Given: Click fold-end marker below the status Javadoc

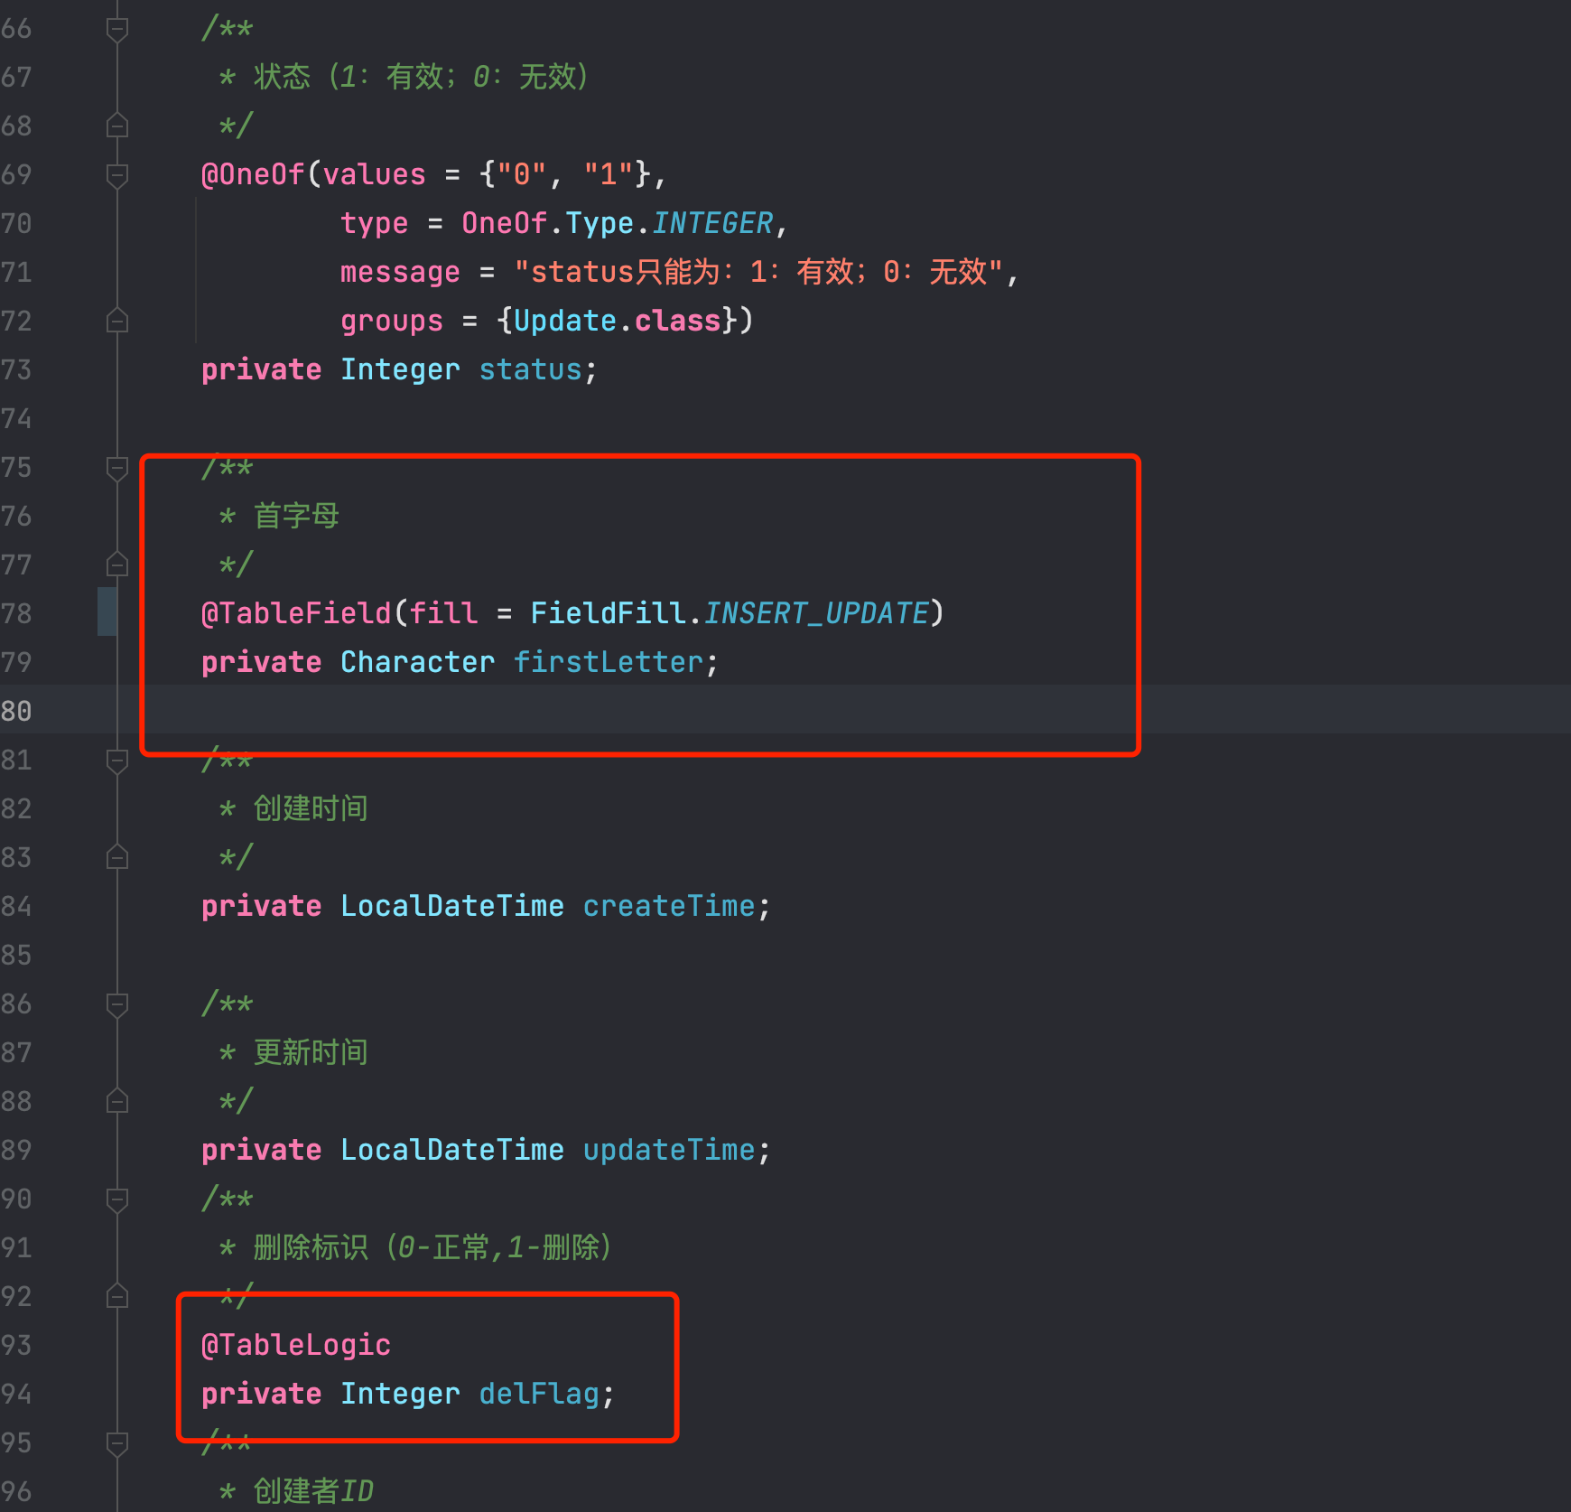Looking at the screenshot, I should click(116, 126).
